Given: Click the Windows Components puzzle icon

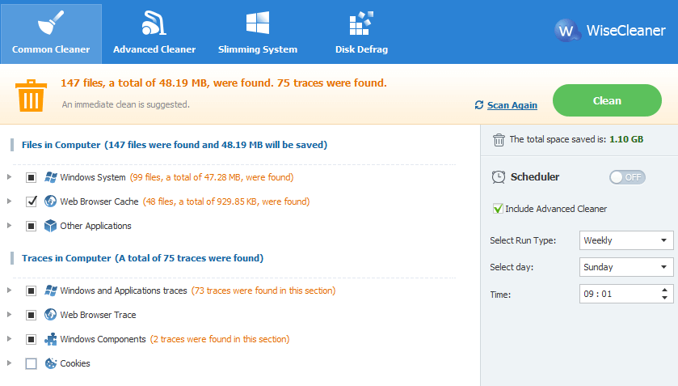Looking at the screenshot, I should [51, 339].
